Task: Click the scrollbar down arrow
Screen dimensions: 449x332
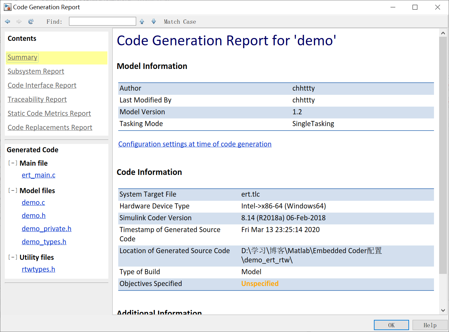Action: click(443, 310)
